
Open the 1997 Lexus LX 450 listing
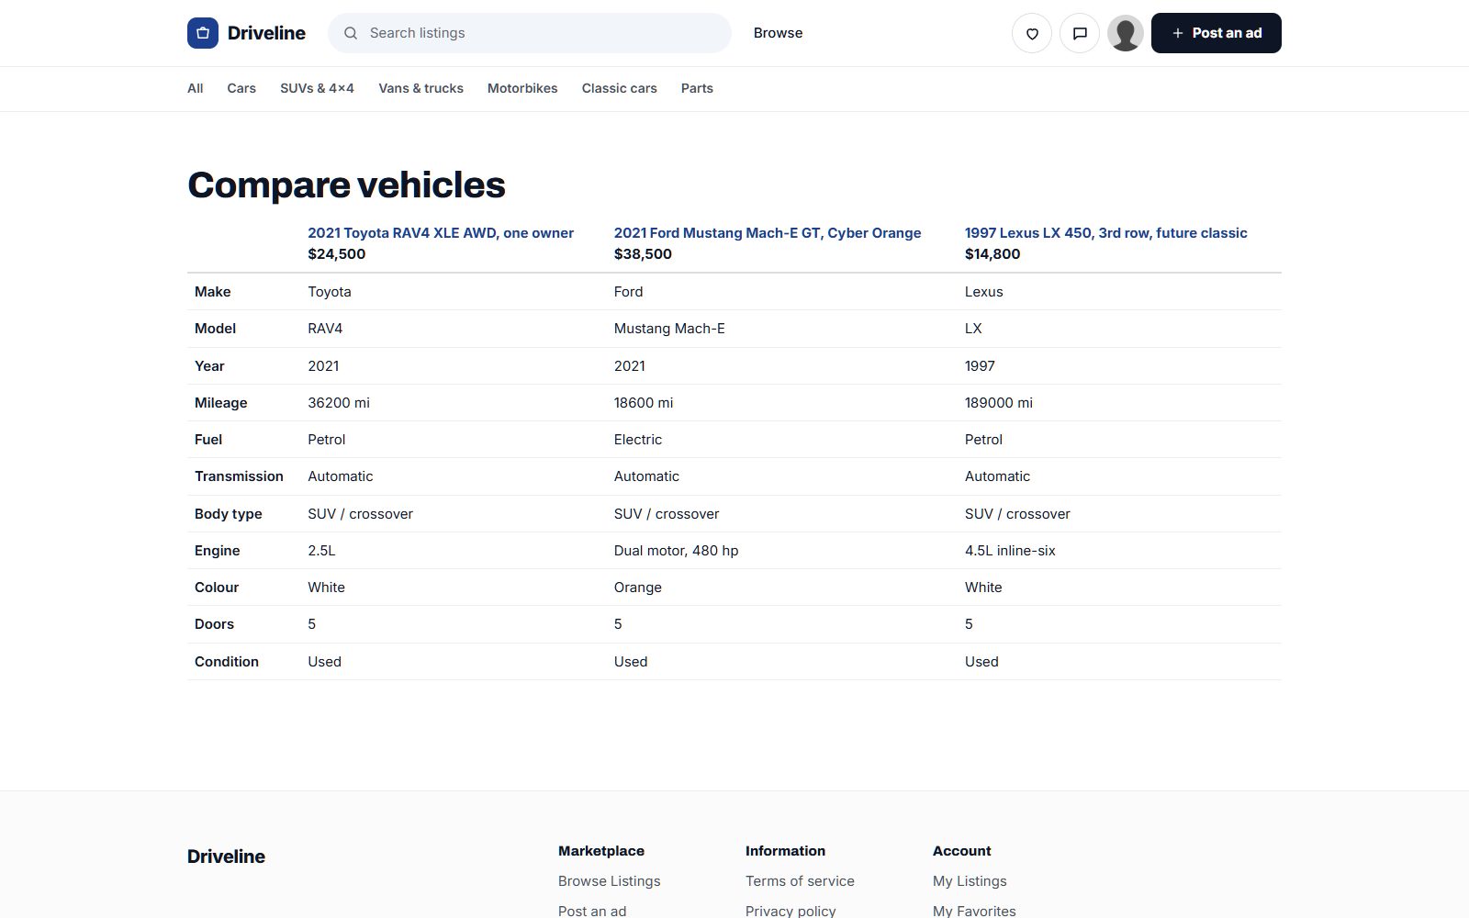1106,233
